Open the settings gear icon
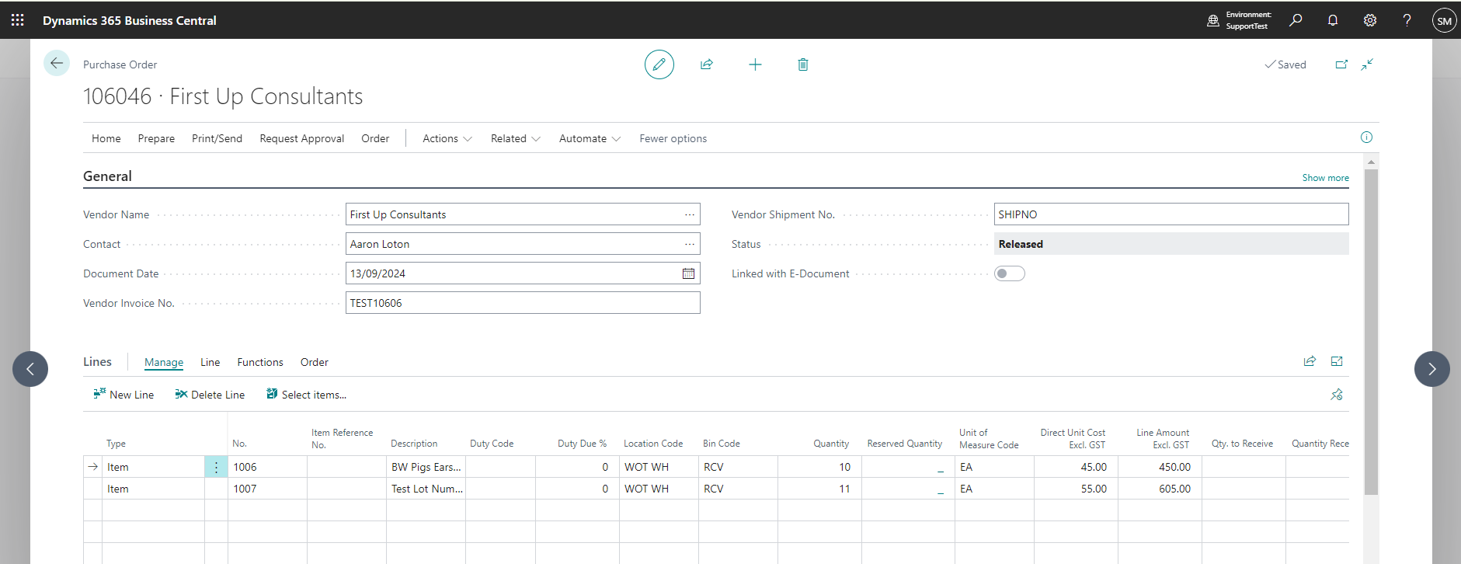This screenshot has height=564, width=1461. pos(1370,20)
